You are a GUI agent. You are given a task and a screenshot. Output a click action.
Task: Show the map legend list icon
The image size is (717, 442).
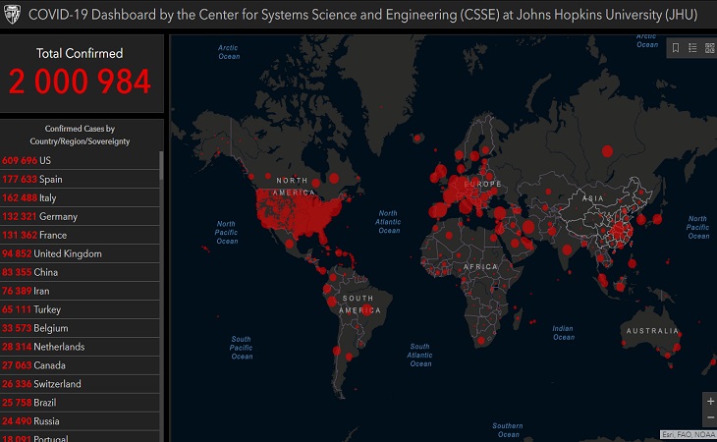point(692,48)
